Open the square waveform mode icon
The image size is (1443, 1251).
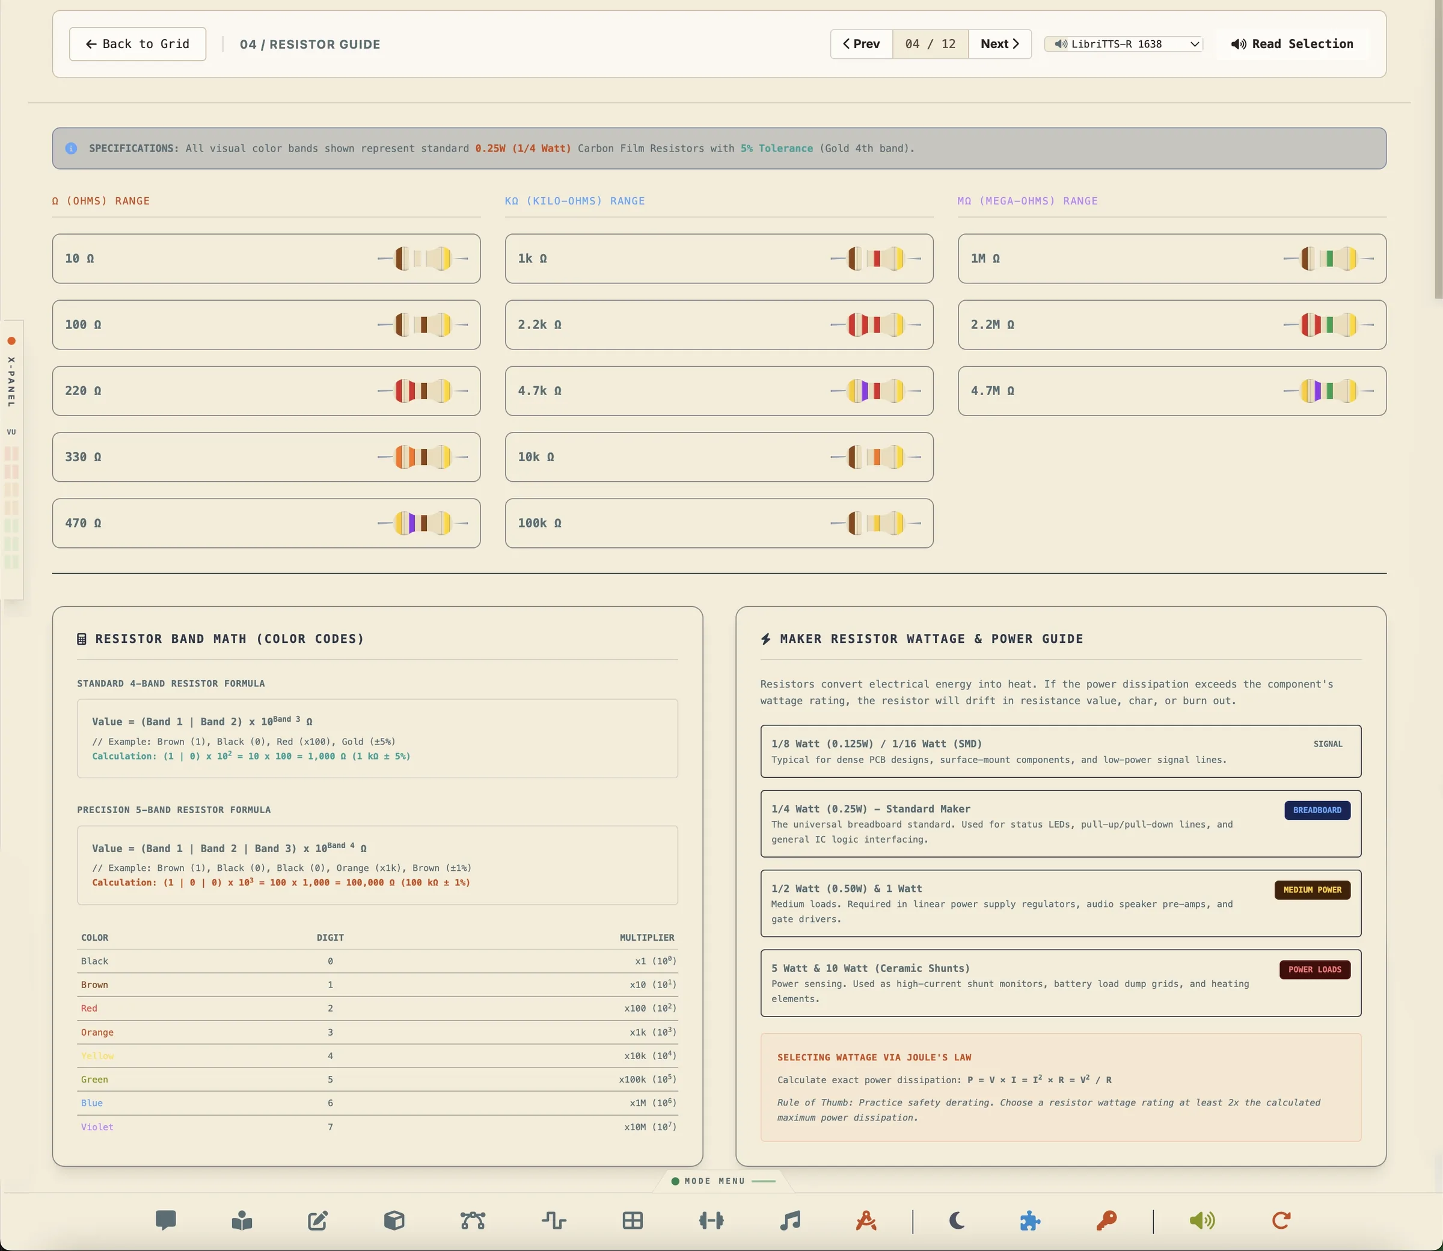[x=554, y=1220]
